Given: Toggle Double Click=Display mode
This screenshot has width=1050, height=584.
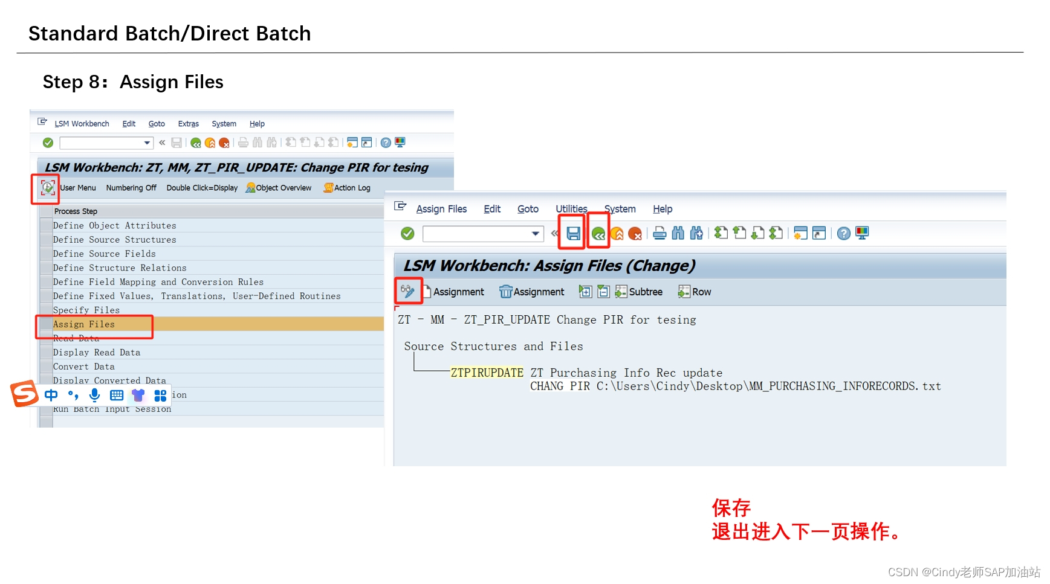Looking at the screenshot, I should [x=203, y=188].
